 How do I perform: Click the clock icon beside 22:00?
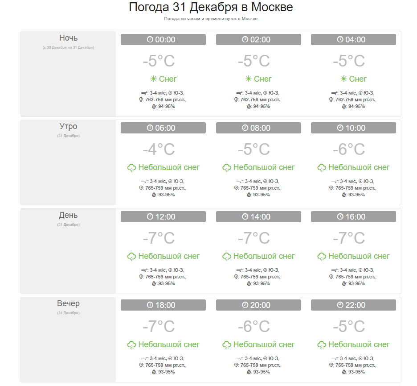click(340, 305)
